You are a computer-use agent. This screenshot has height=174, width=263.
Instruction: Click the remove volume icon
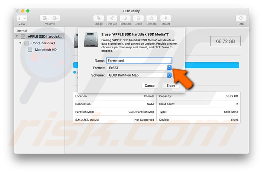pos(55,19)
